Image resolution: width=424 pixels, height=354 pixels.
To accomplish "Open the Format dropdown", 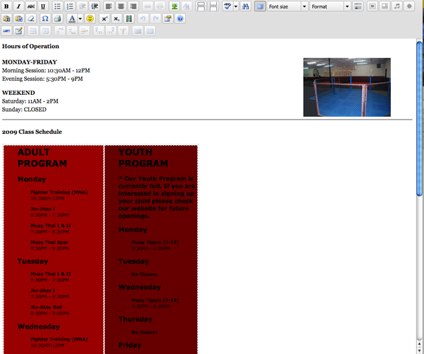I will pos(330,6).
